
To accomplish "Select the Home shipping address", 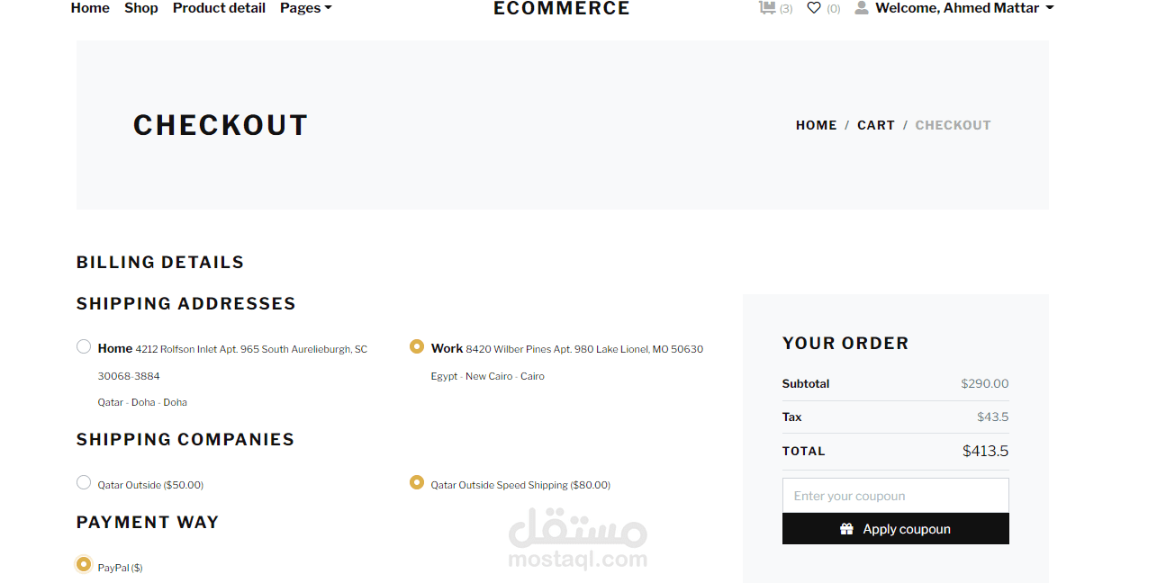I will tap(84, 346).
